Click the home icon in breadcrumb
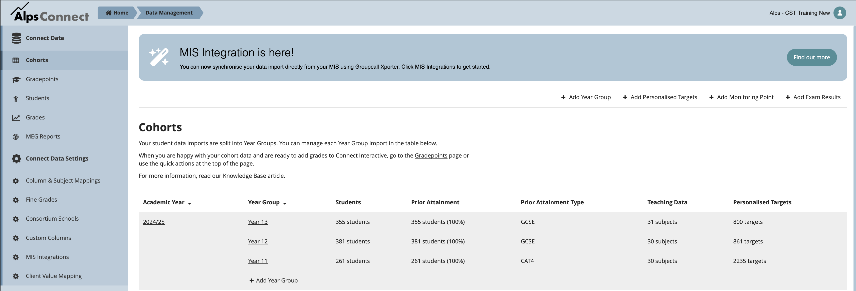Viewport: 856px width, 291px height. click(x=108, y=13)
